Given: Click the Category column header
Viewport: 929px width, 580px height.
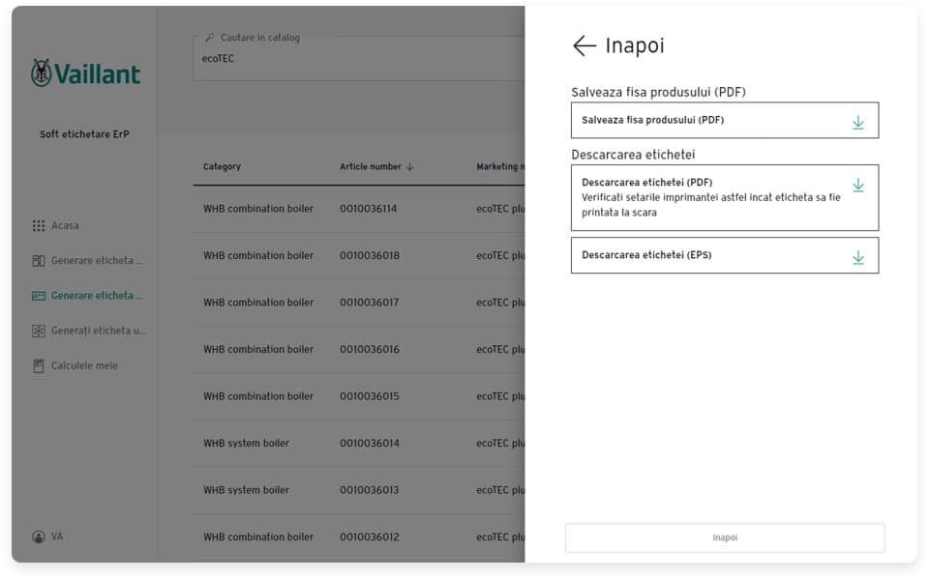Looking at the screenshot, I should tap(222, 167).
